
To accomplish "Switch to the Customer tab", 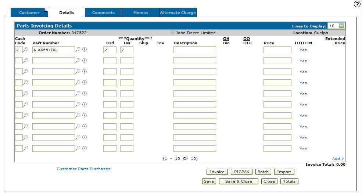I will (x=29, y=12).
